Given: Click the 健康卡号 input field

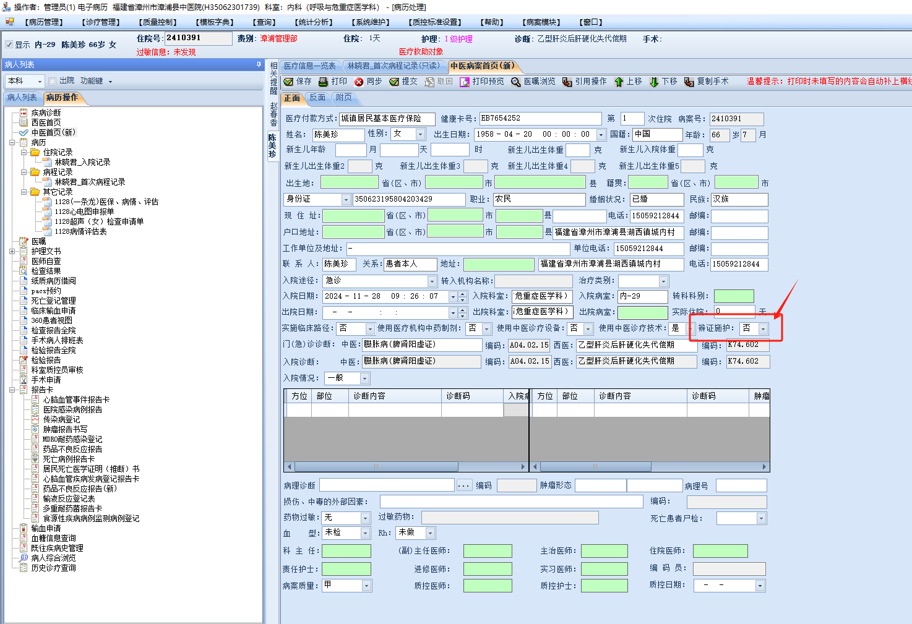Looking at the screenshot, I should [540, 118].
